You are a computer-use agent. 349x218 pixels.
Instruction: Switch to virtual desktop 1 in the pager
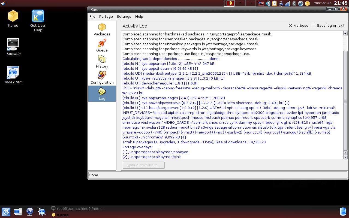[229, 3]
